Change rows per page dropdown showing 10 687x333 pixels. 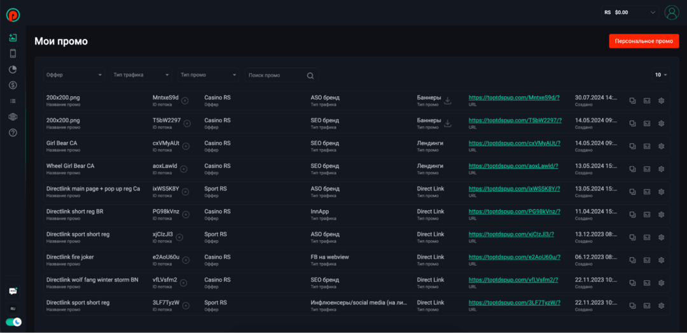pos(661,75)
